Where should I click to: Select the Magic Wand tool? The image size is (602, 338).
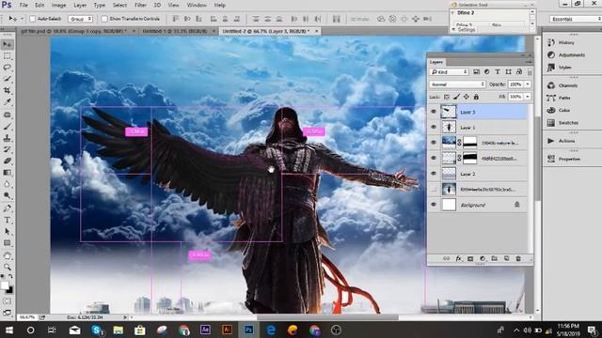click(x=7, y=79)
